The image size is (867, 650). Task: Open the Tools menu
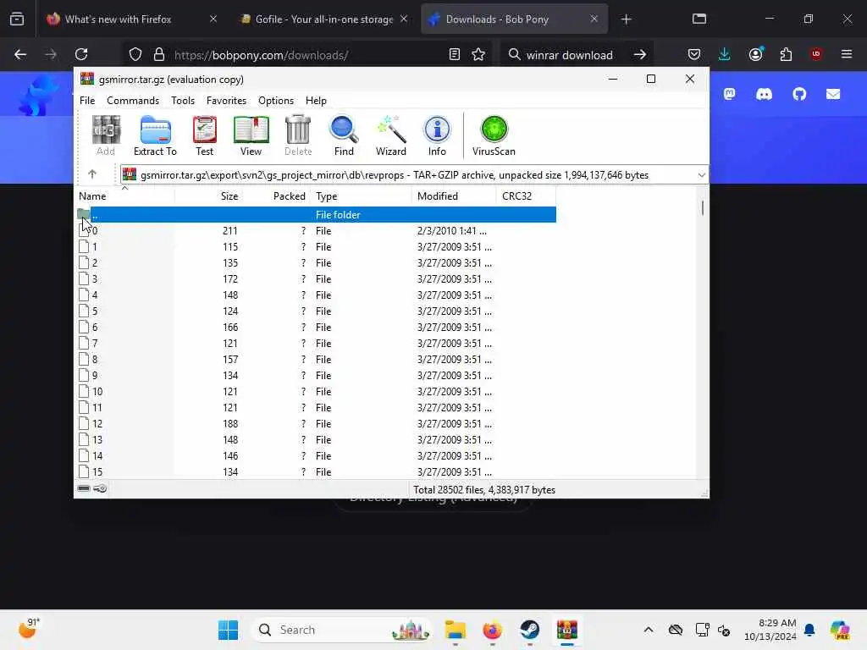click(183, 101)
